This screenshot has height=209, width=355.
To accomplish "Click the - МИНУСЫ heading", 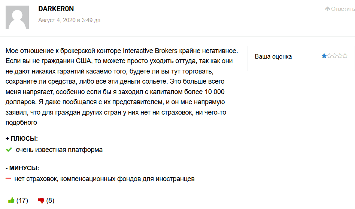I will pyautogui.click(x=22, y=168).
